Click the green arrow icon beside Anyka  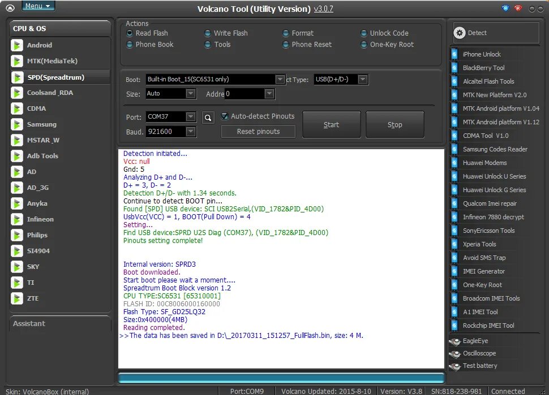click(x=17, y=204)
